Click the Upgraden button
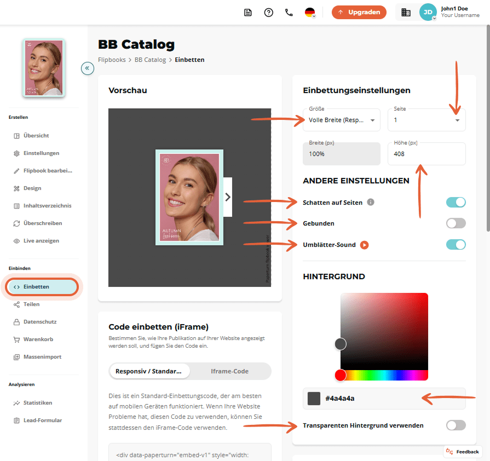The width and height of the screenshot is (490, 461). (x=359, y=12)
